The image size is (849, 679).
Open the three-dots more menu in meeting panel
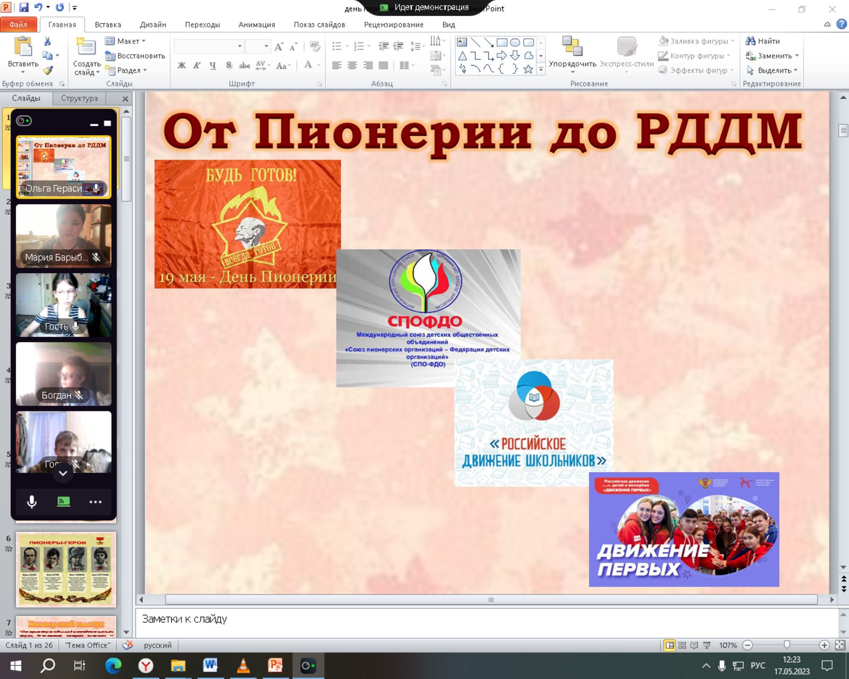(x=96, y=502)
